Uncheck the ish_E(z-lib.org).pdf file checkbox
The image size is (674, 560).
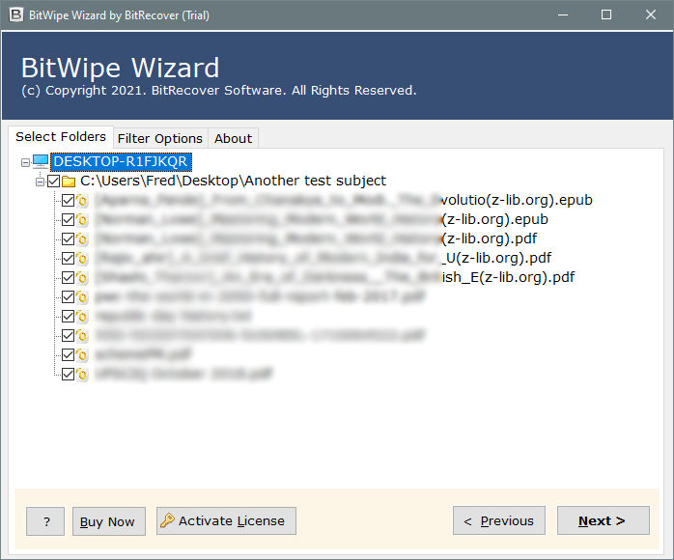point(68,278)
